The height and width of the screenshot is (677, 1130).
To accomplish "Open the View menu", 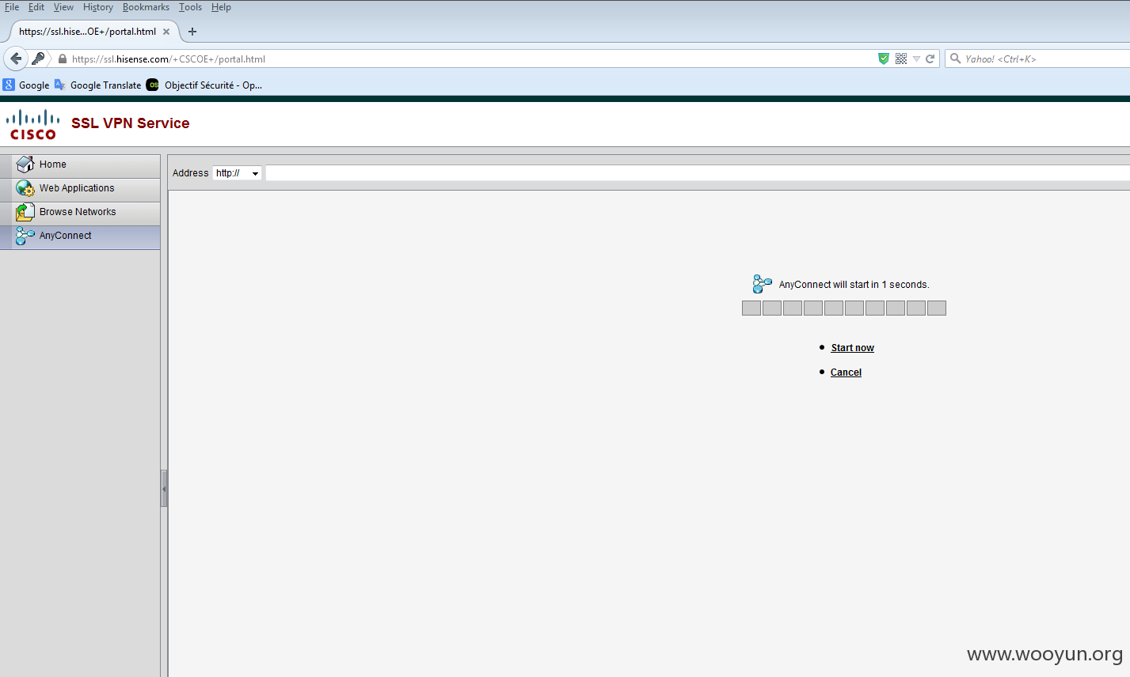I will pos(63,7).
